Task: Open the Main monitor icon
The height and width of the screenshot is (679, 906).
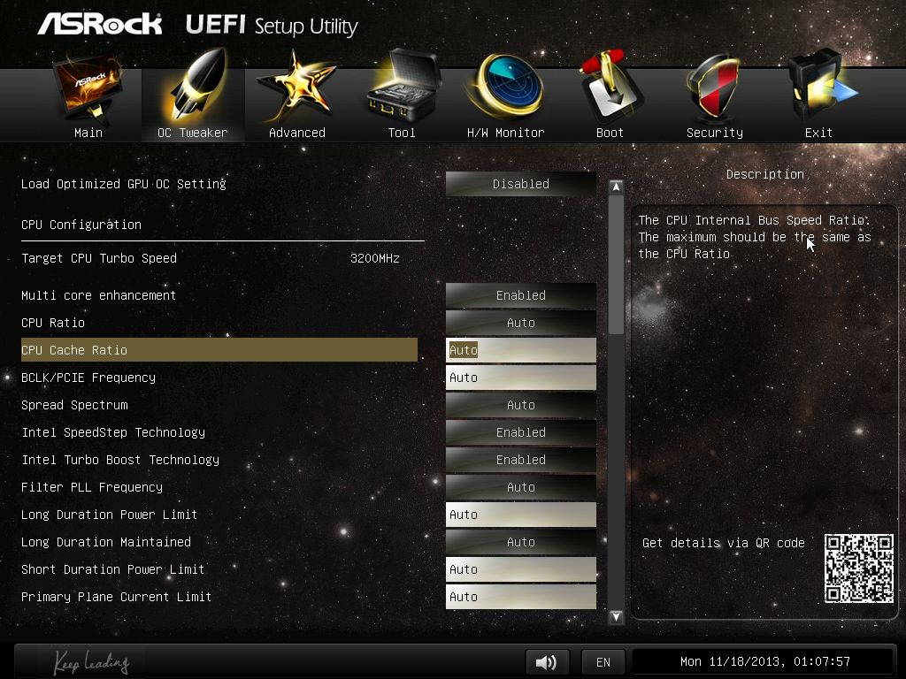Action: pos(88,88)
